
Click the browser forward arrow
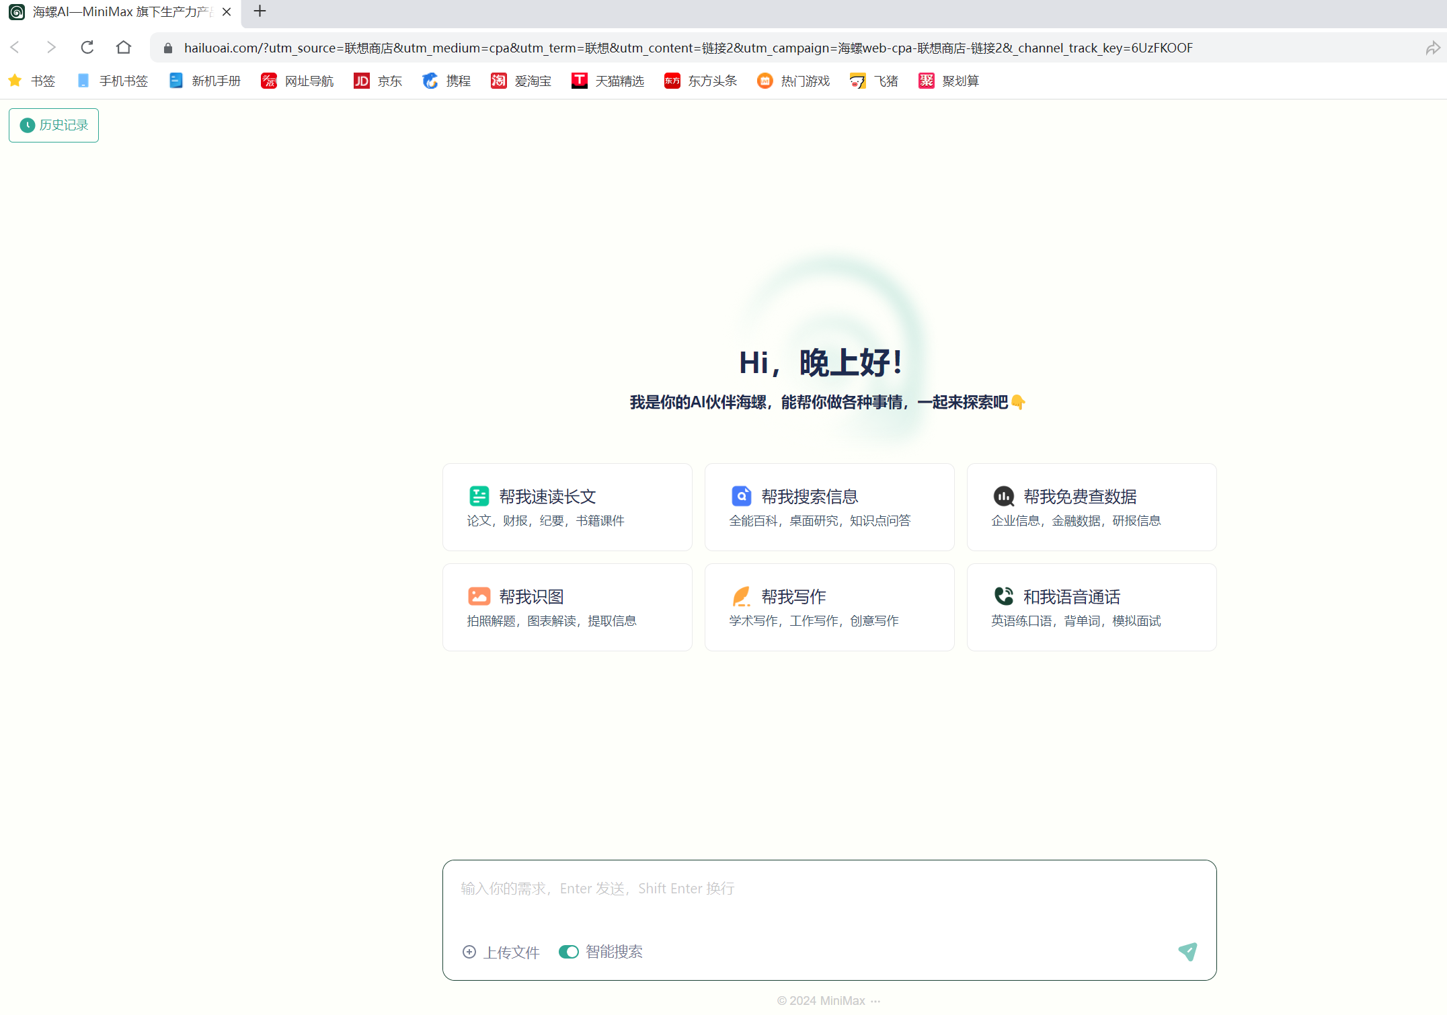tap(51, 47)
